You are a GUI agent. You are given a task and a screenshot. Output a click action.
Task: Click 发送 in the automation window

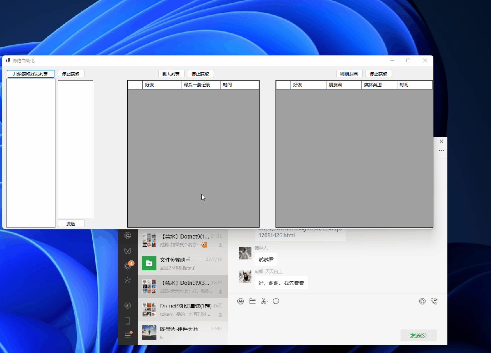point(71,223)
